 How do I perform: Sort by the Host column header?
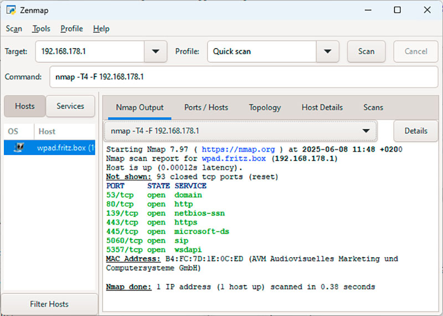(65, 132)
